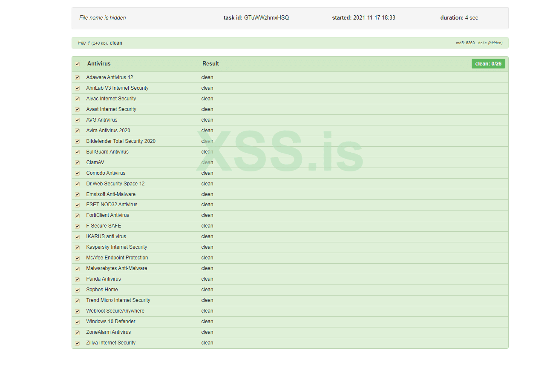Toggle the Windows 10 Defender checkbox
This screenshot has width=559, height=367.
click(77, 322)
